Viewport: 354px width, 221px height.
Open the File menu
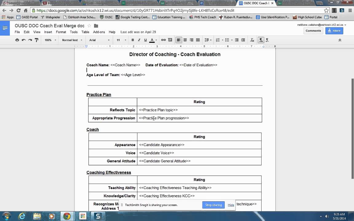click(x=17, y=32)
